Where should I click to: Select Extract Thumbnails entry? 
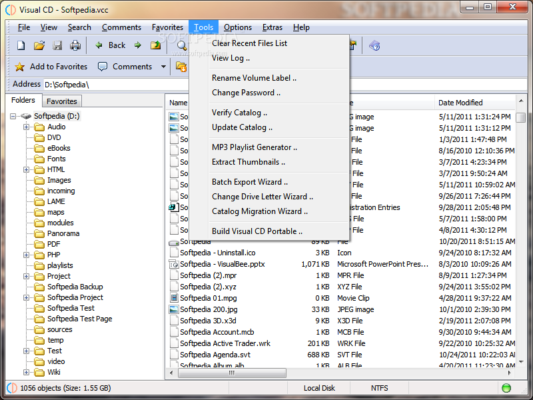point(249,162)
